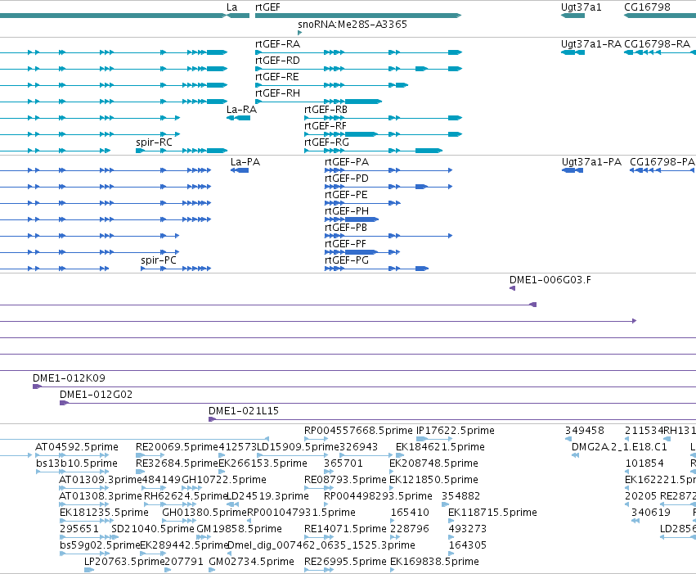Click the rtGEF-PH protein label

point(347,211)
